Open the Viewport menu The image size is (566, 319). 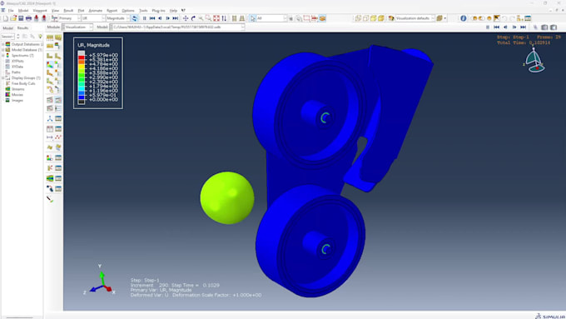40,11
